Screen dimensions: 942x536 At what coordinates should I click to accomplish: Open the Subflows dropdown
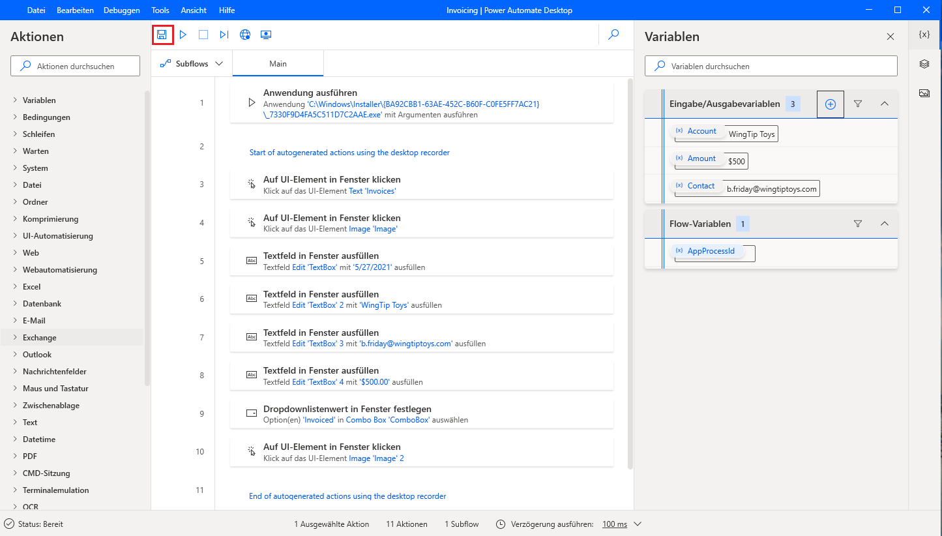[192, 64]
